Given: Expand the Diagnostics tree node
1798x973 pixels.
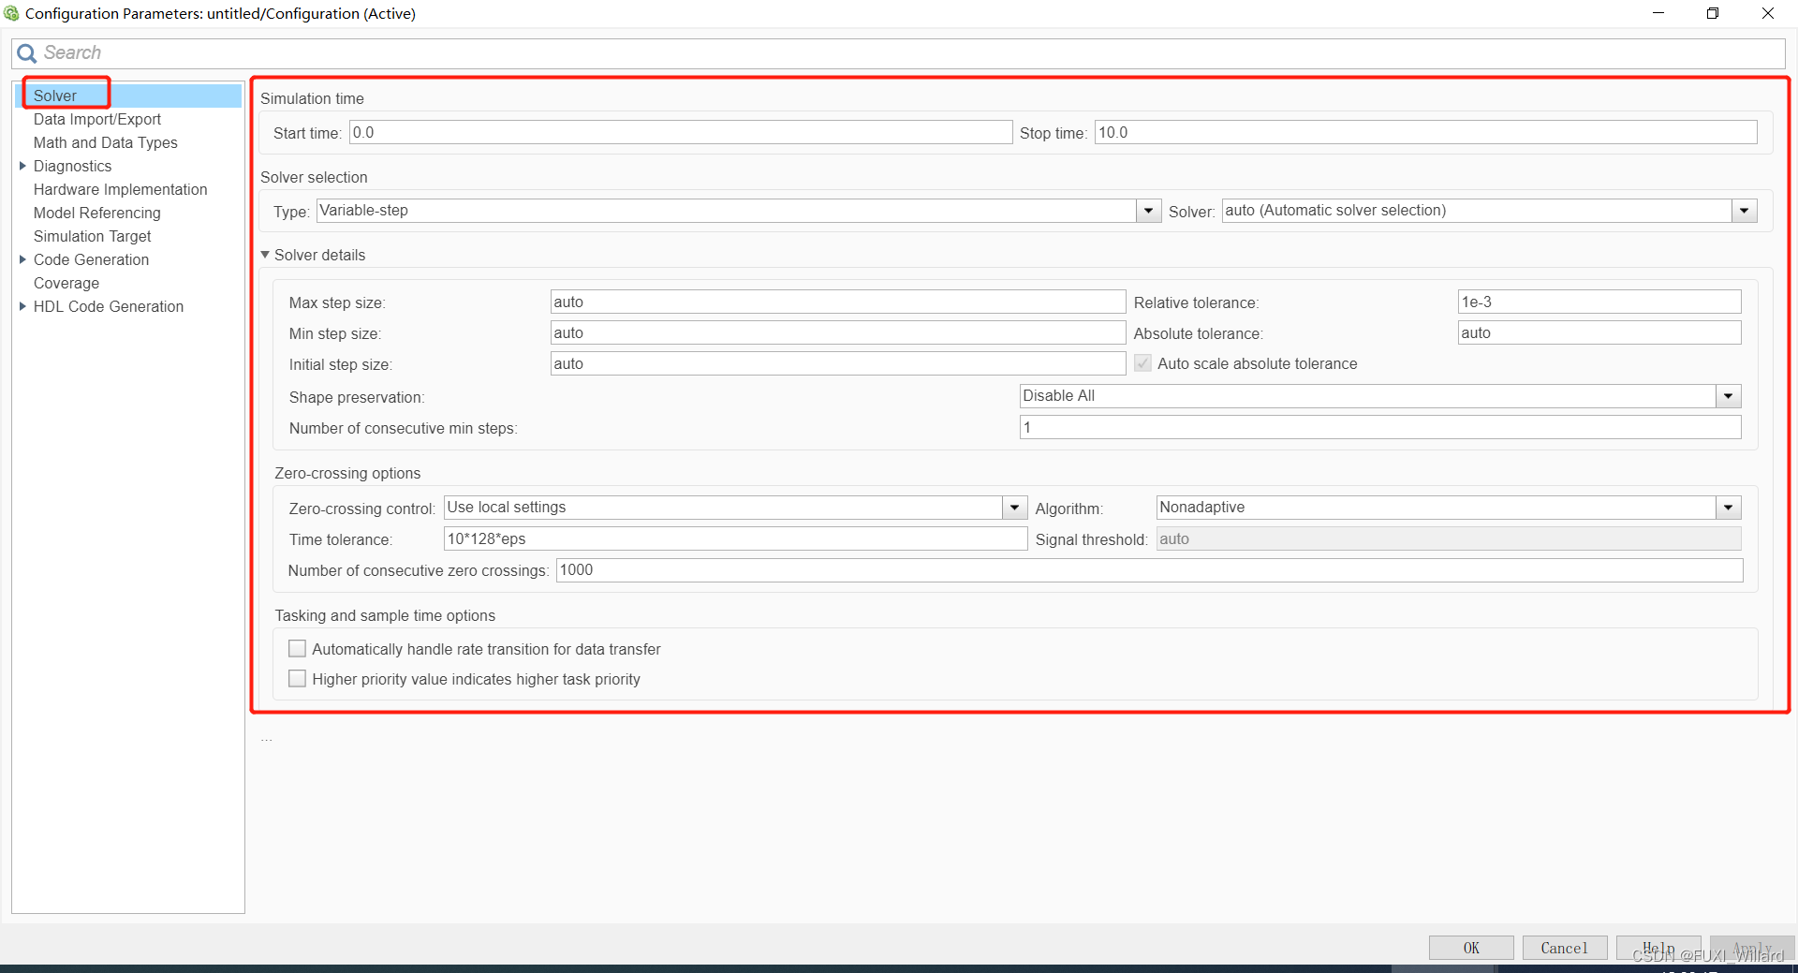Looking at the screenshot, I should tap(22, 166).
